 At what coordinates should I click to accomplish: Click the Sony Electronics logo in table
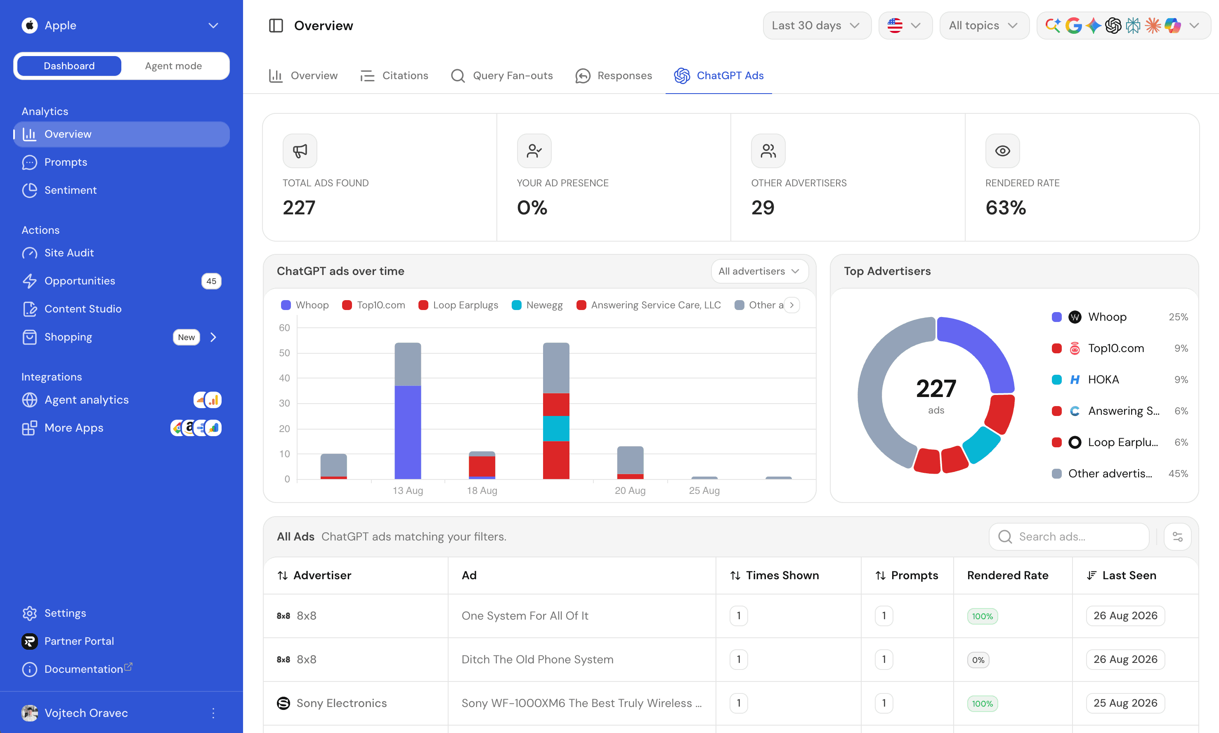coord(283,703)
